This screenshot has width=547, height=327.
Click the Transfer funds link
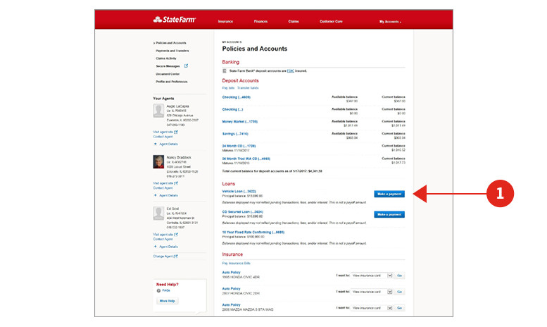pos(248,87)
